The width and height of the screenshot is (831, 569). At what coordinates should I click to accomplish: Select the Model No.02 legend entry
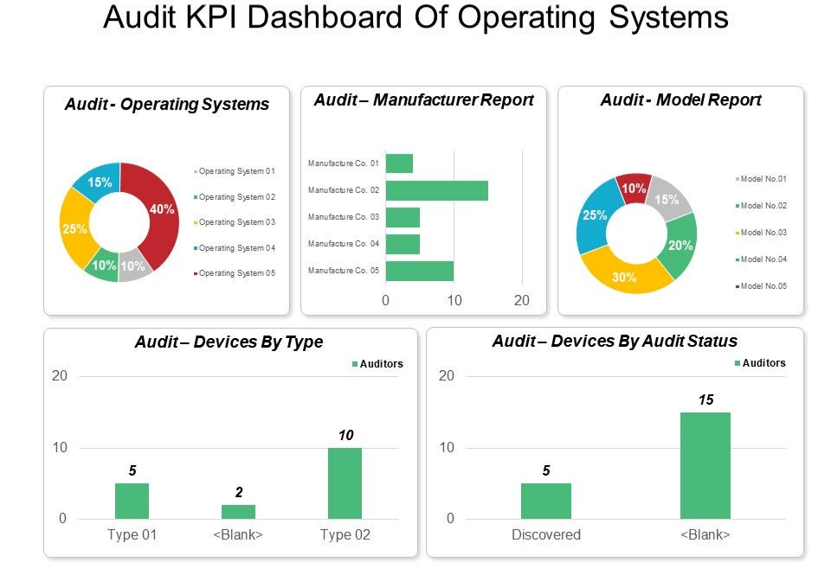tap(762, 206)
